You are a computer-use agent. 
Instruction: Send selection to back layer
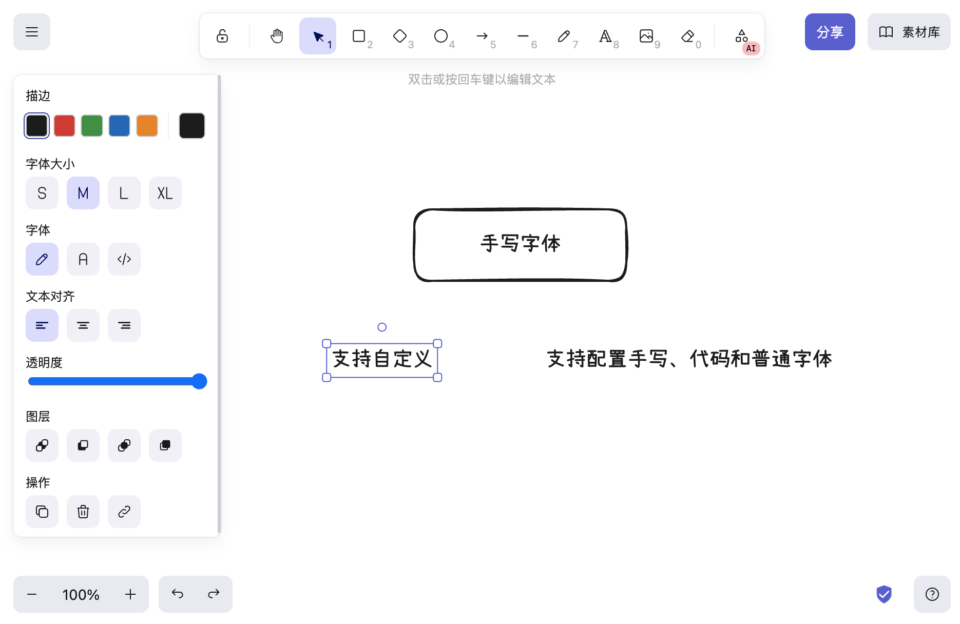(42, 445)
